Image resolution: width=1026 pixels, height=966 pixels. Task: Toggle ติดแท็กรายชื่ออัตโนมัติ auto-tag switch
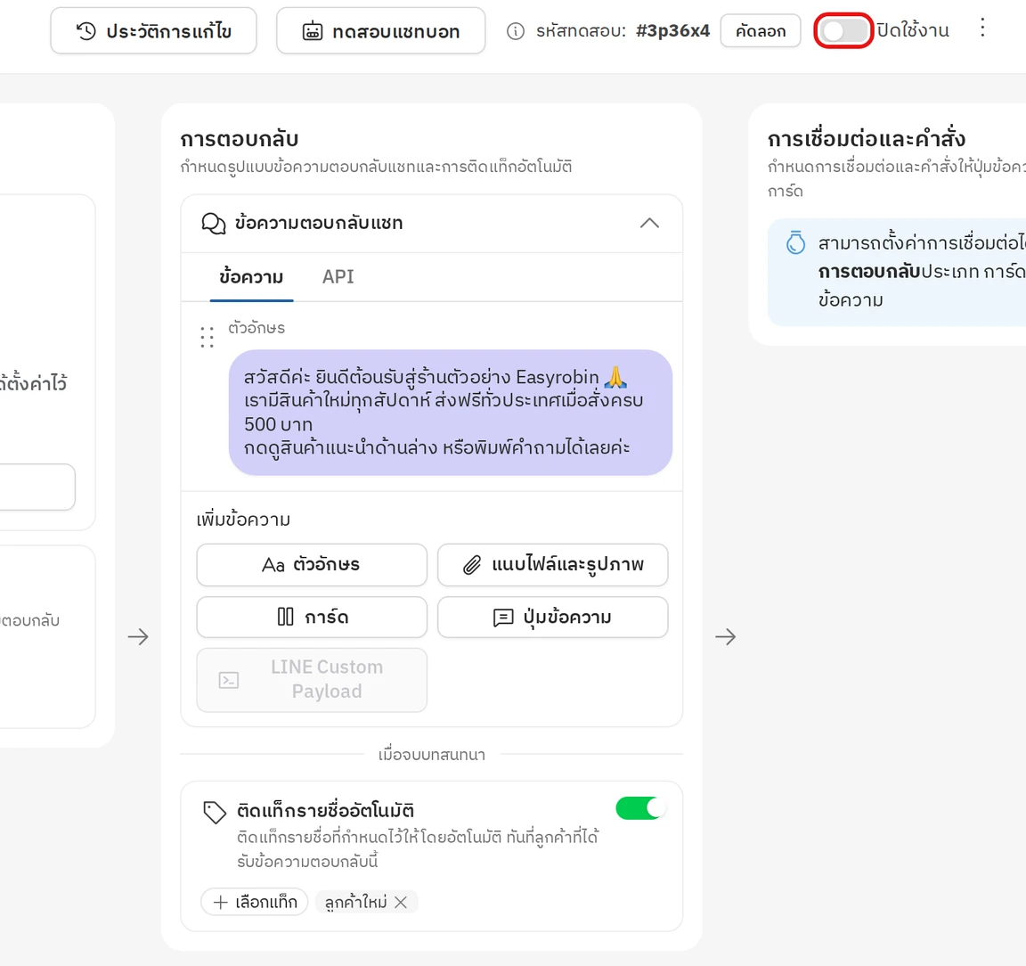[x=640, y=808]
